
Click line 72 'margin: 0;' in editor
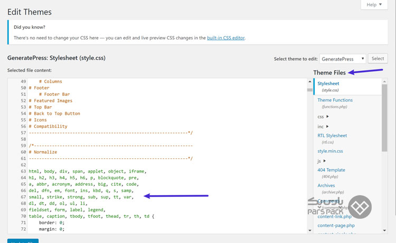pyautogui.click(x=52, y=229)
